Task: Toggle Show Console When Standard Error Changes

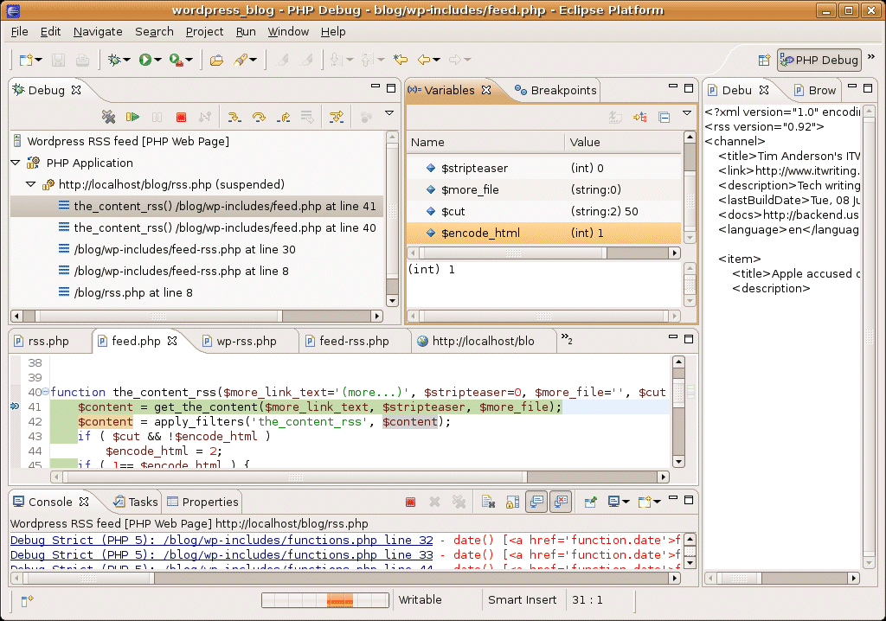Action: 561,502
